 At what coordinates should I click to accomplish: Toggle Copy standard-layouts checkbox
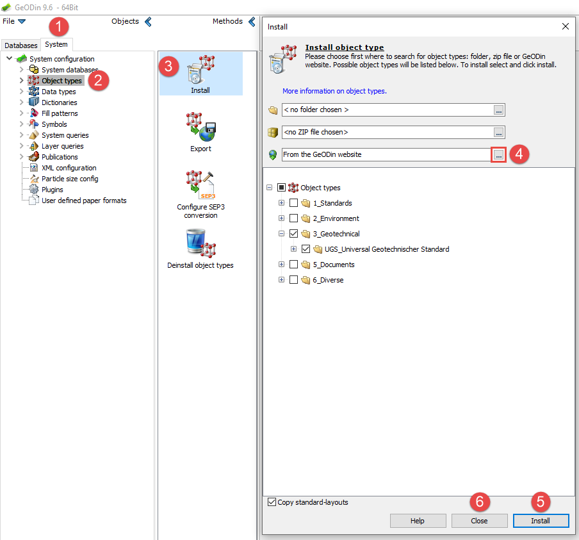point(272,502)
